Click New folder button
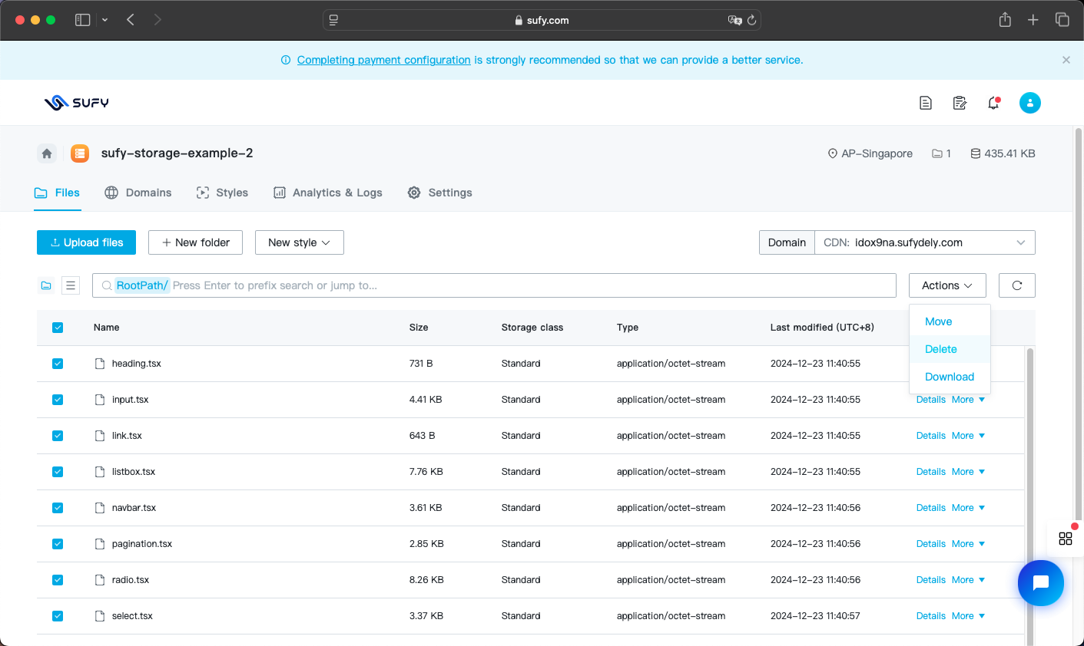The image size is (1084, 646). (195, 242)
